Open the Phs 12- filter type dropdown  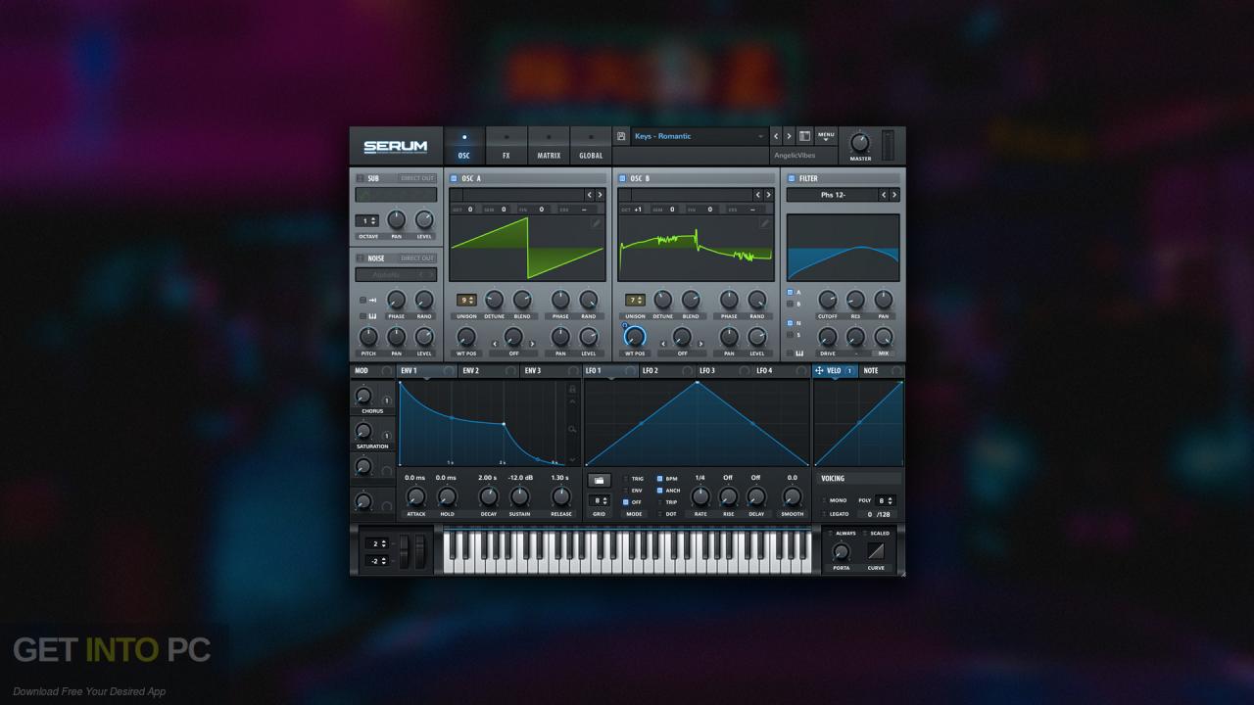pos(833,195)
